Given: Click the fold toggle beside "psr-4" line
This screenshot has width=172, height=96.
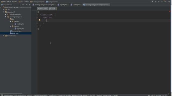Looking at the screenshot, I should (37, 18).
